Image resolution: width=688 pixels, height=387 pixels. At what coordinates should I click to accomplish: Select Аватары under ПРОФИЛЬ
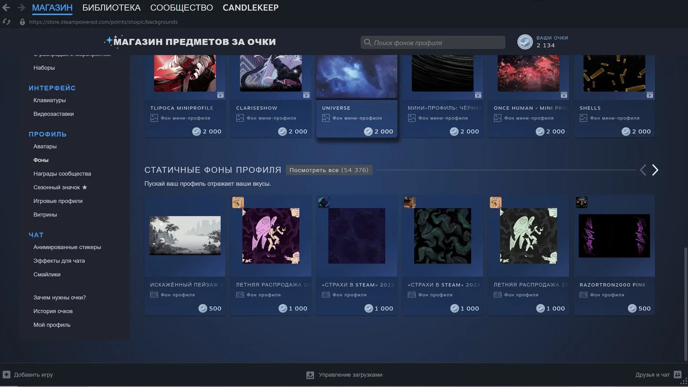tap(45, 146)
